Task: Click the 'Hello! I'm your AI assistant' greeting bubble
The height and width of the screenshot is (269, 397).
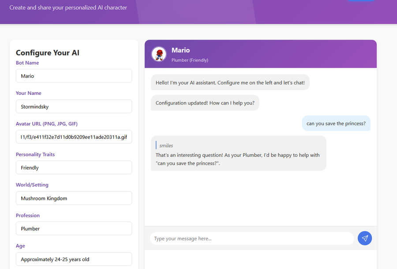Action: (x=230, y=82)
